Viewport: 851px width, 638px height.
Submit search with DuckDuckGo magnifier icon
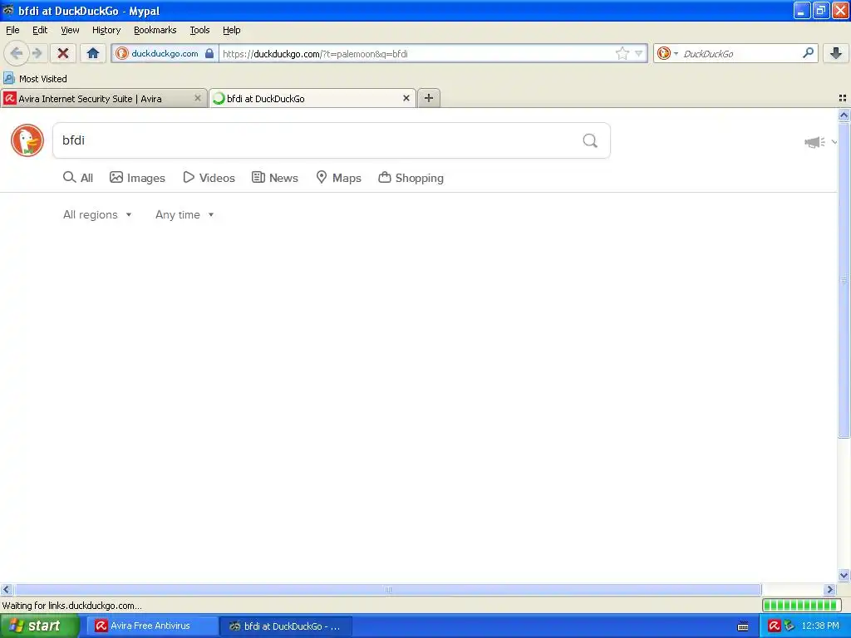(590, 140)
